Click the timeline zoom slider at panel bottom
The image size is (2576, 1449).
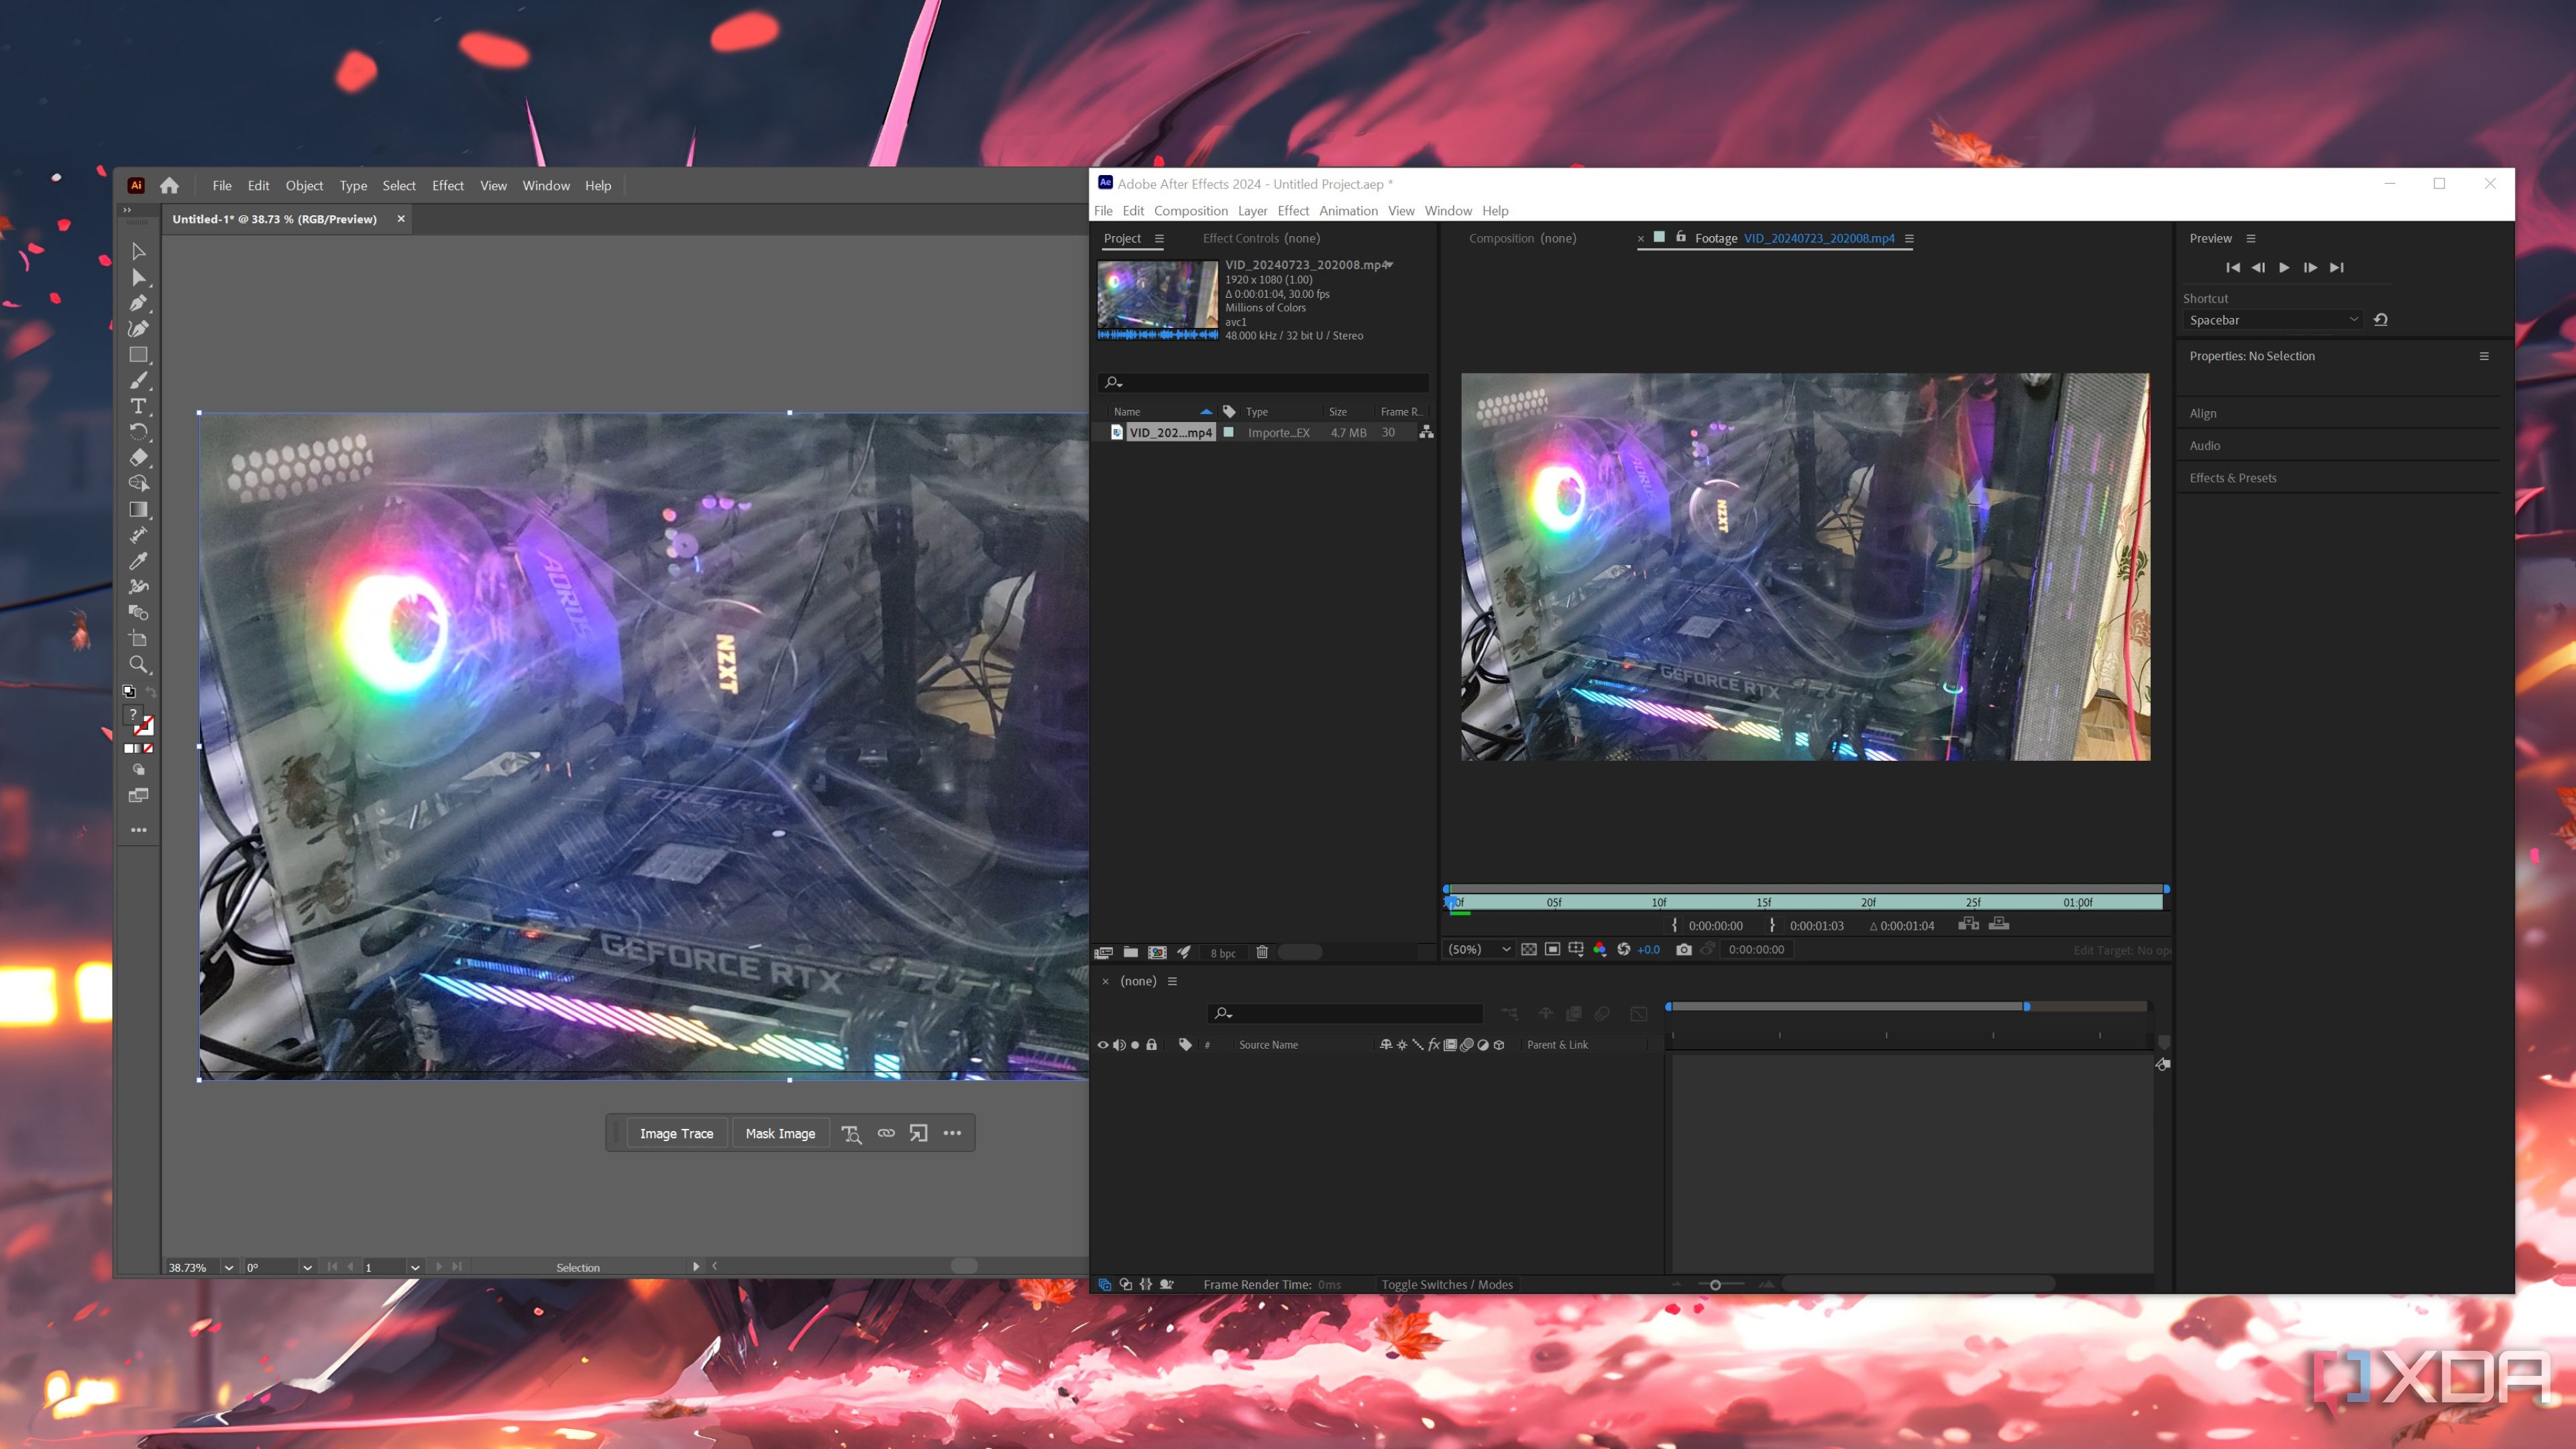click(1716, 1284)
